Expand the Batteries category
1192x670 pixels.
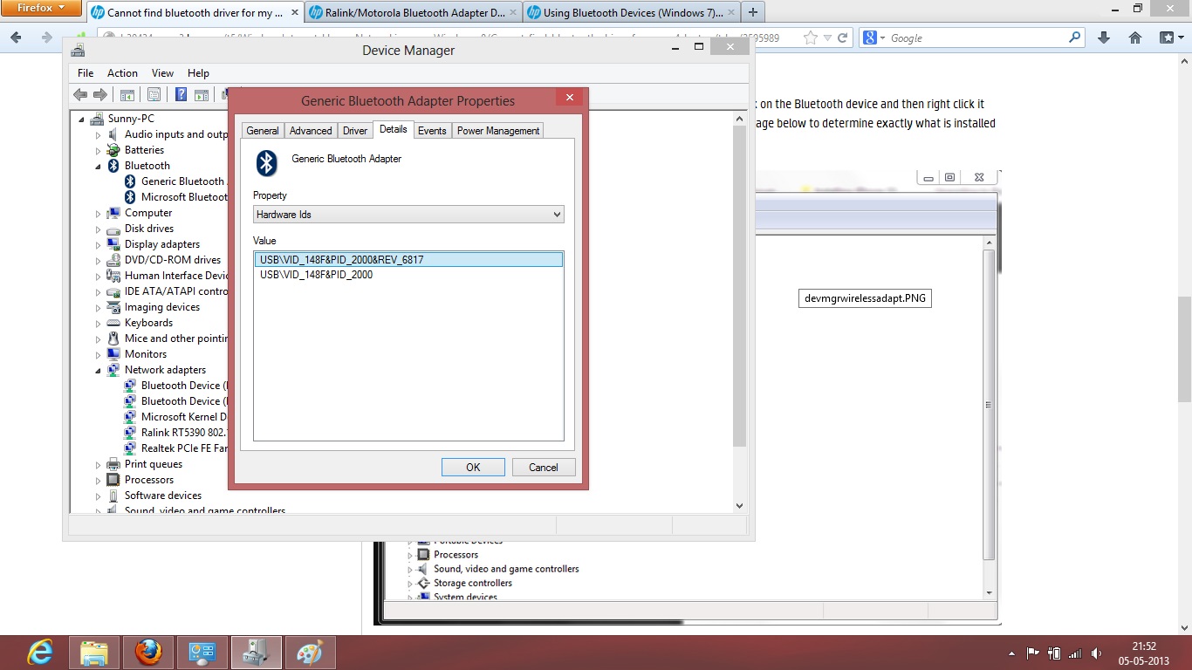(99, 150)
